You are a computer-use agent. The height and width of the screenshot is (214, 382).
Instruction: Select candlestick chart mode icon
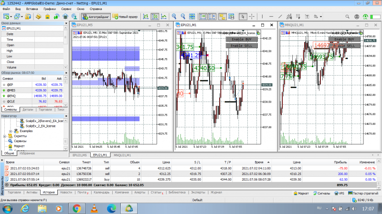(155, 17)
